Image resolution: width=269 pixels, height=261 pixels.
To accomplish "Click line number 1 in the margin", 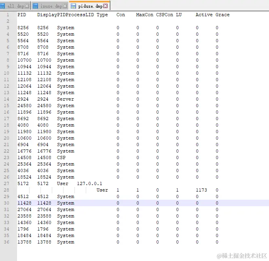I will (8, 15).
